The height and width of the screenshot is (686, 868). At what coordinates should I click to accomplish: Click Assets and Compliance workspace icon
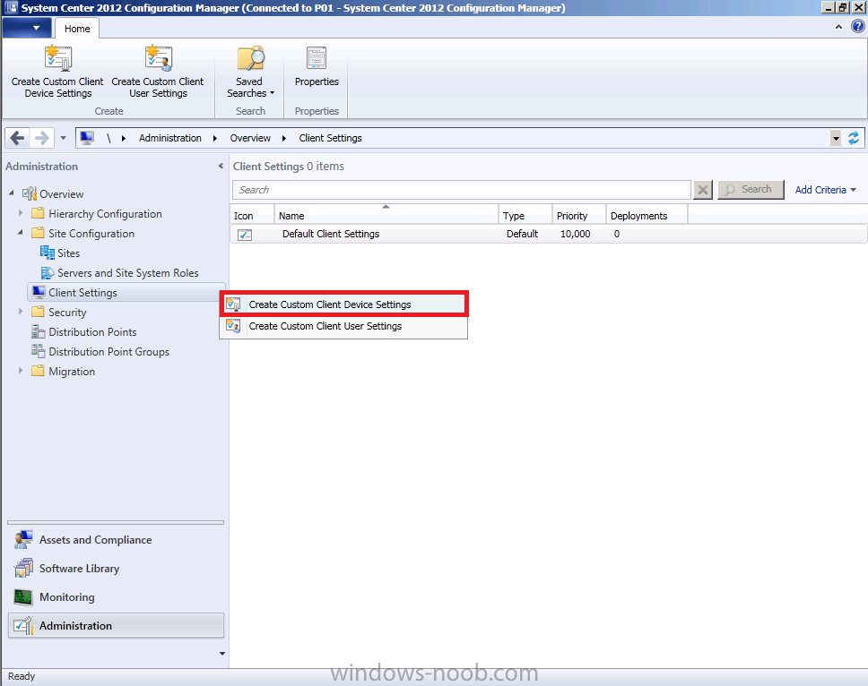click(x=23, y=539)
